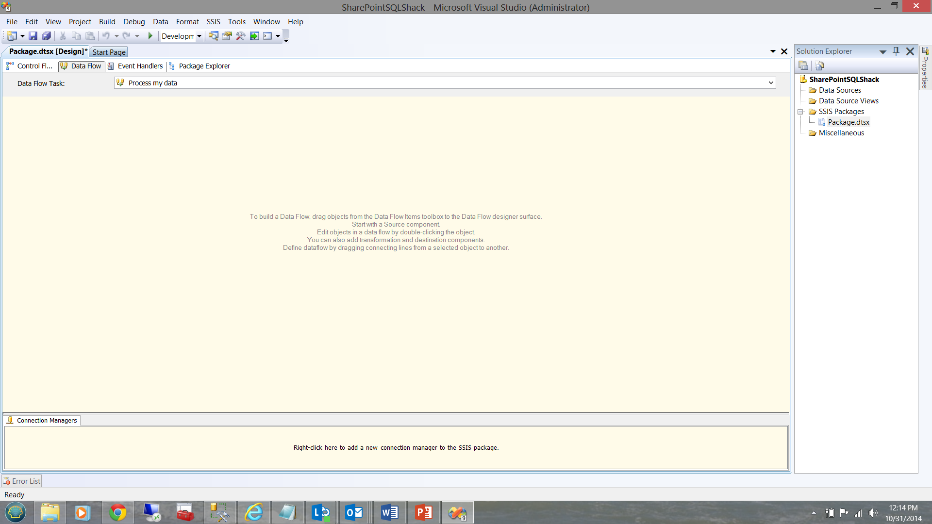The height and width of the screenshot is (524, 932).
Task: Open Solution Explorer via toolbar icon
Action: coord(213,36)
